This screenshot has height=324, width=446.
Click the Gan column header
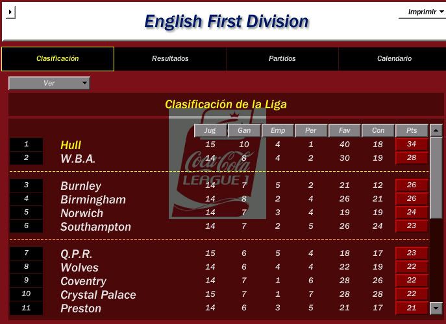point(244,131)
